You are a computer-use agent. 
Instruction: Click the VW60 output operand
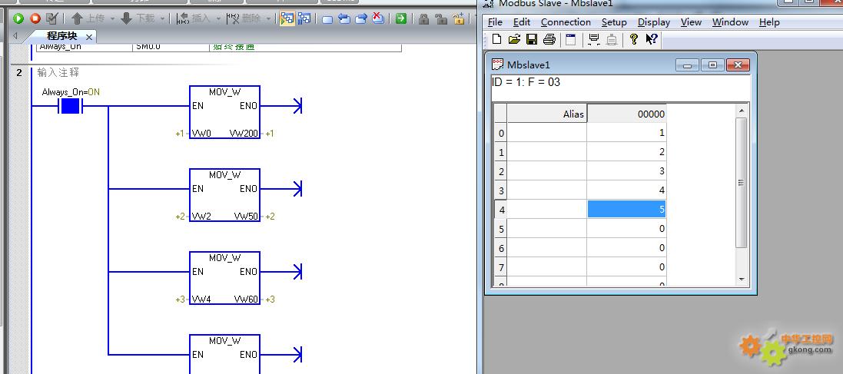click(x=246, y=300)
